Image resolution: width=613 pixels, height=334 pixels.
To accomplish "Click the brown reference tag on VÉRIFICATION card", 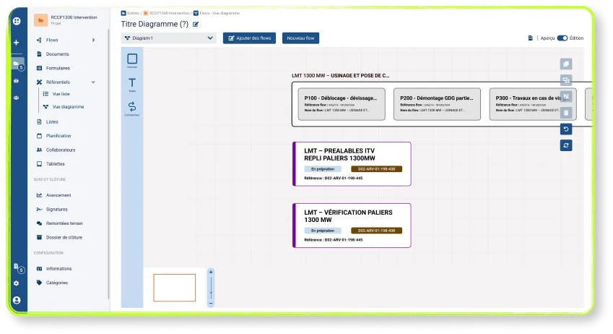I will coord(376,231).
